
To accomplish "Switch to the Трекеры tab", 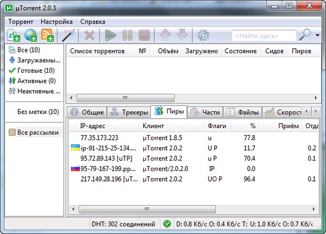I will 129,112.
